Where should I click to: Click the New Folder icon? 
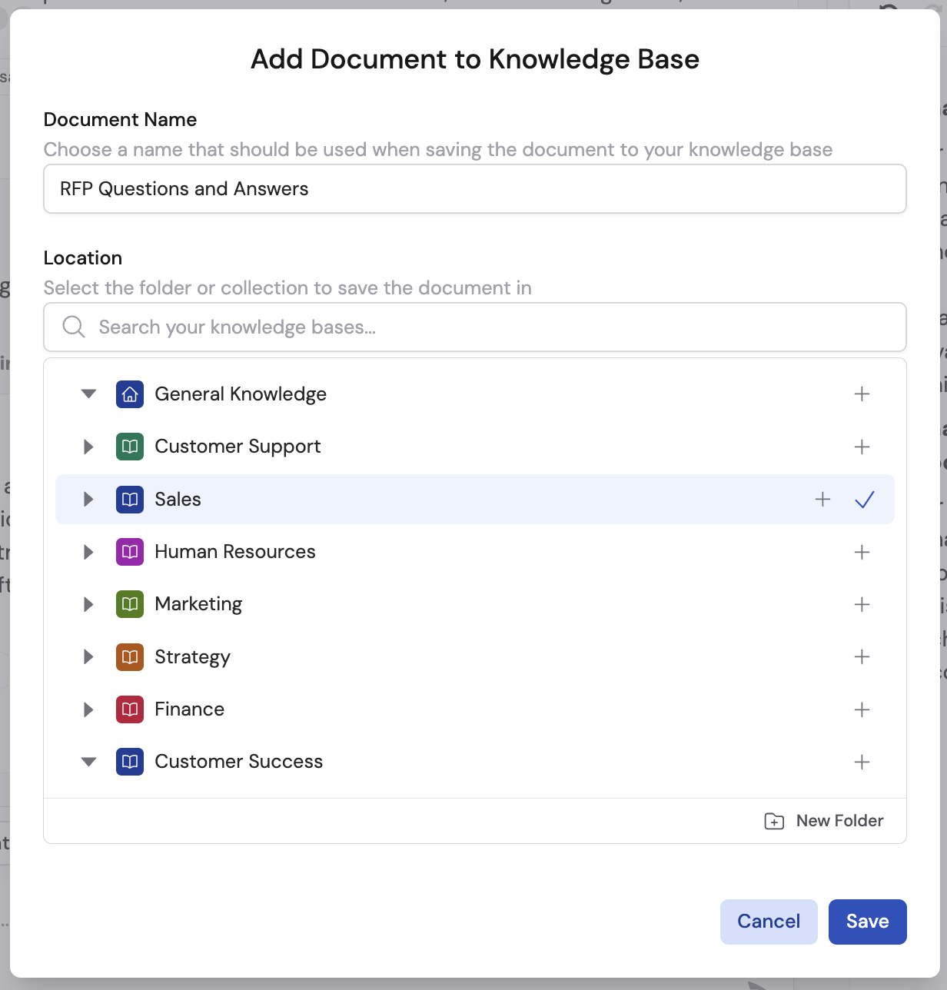coord(774,821)
